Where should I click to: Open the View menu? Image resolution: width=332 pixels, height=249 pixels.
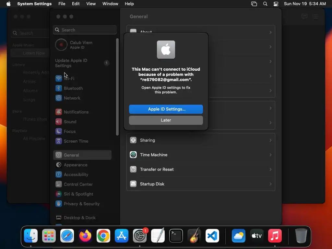(91, 4)
